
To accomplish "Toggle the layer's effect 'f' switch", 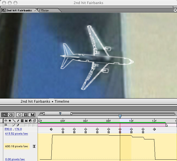I will click(x=18, y=125).
